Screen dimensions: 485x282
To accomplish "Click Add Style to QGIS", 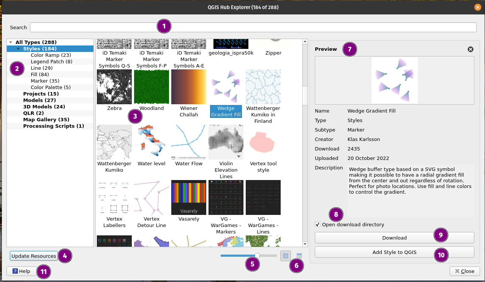I will pos(394,252).
